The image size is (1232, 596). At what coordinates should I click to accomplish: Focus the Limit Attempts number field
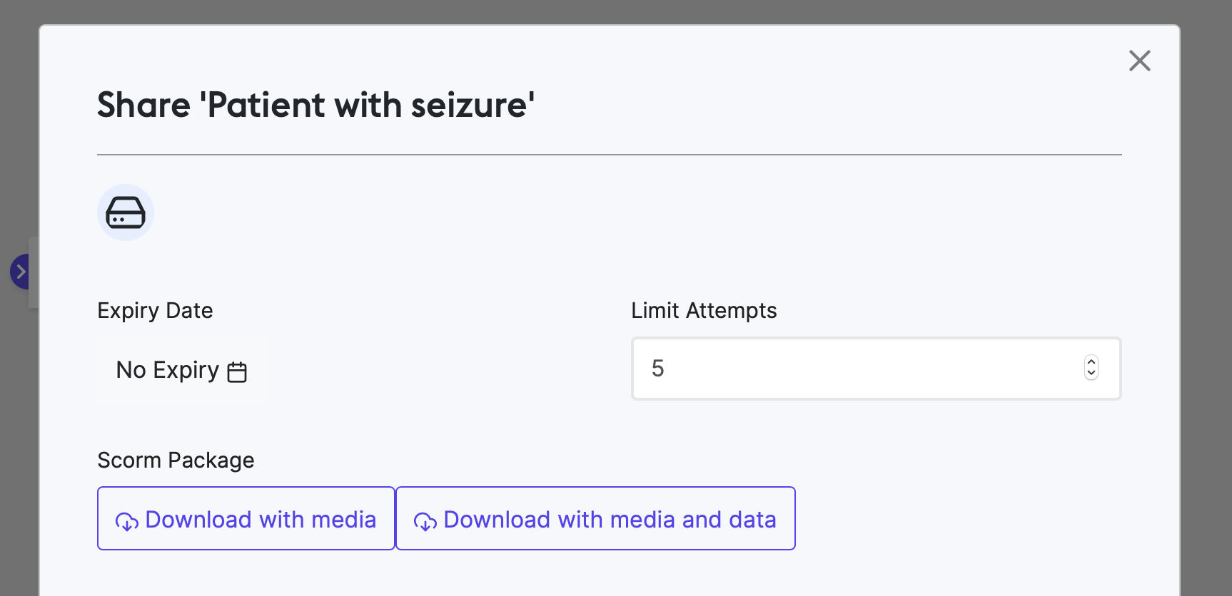(x=876, y=369)
